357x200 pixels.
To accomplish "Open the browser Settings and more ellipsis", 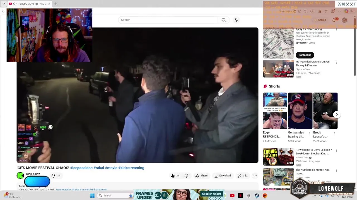I will (339, 11).
